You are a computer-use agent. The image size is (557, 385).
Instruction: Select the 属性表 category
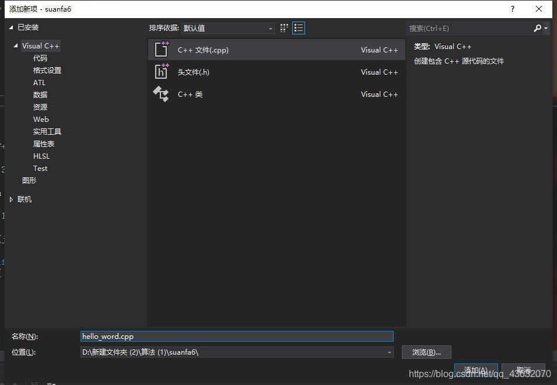pyautogui.click(x=44, y=144)
